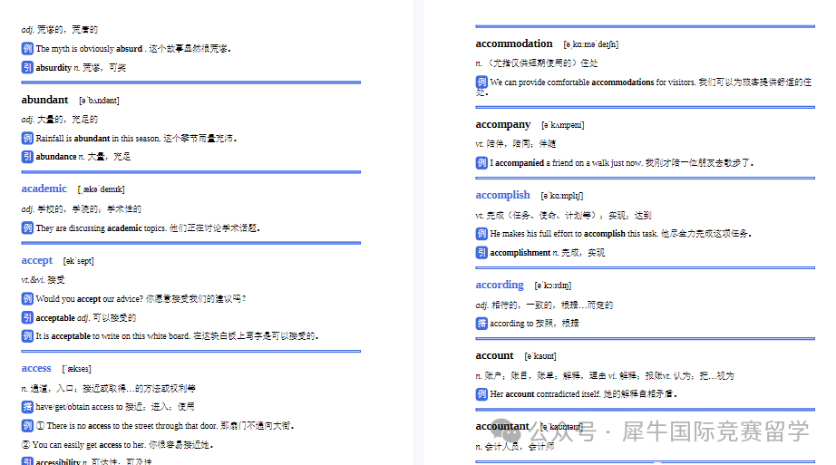This screenshot has height=465, width=836.
Task: Click the 'n.' definition line under accountant
Action: [514, 446]
